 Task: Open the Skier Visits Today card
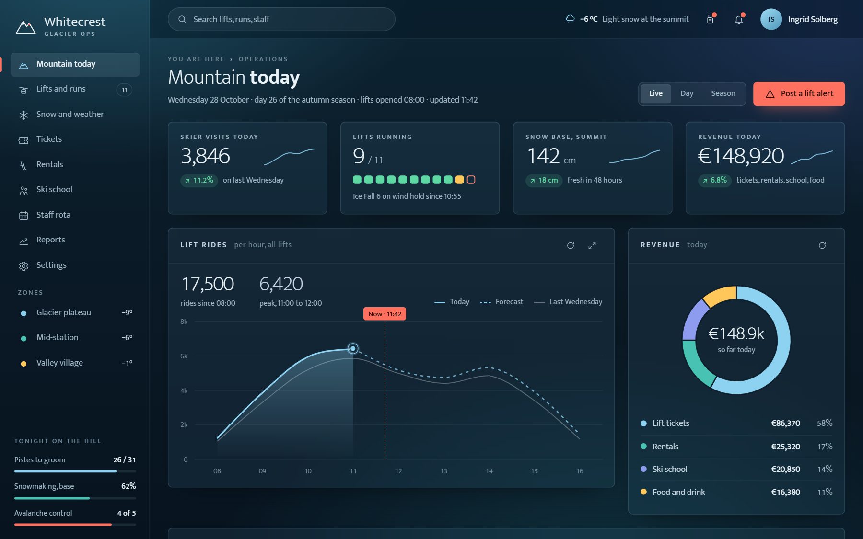[247, 168]
